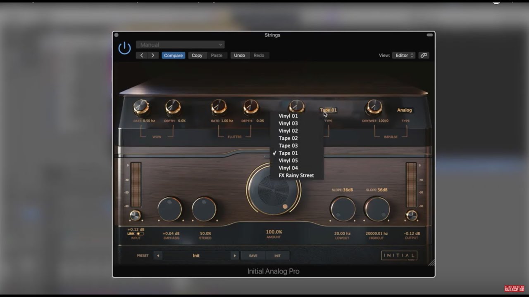Click the Undo button

click(x=240, y=55)
